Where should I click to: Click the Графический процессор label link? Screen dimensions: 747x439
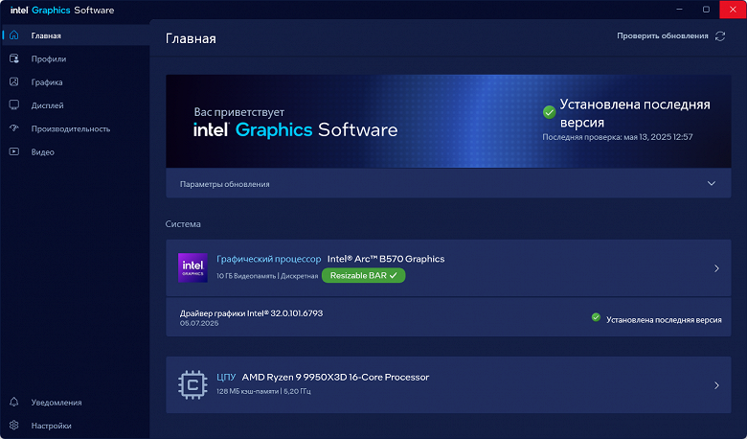pos(269,259)
